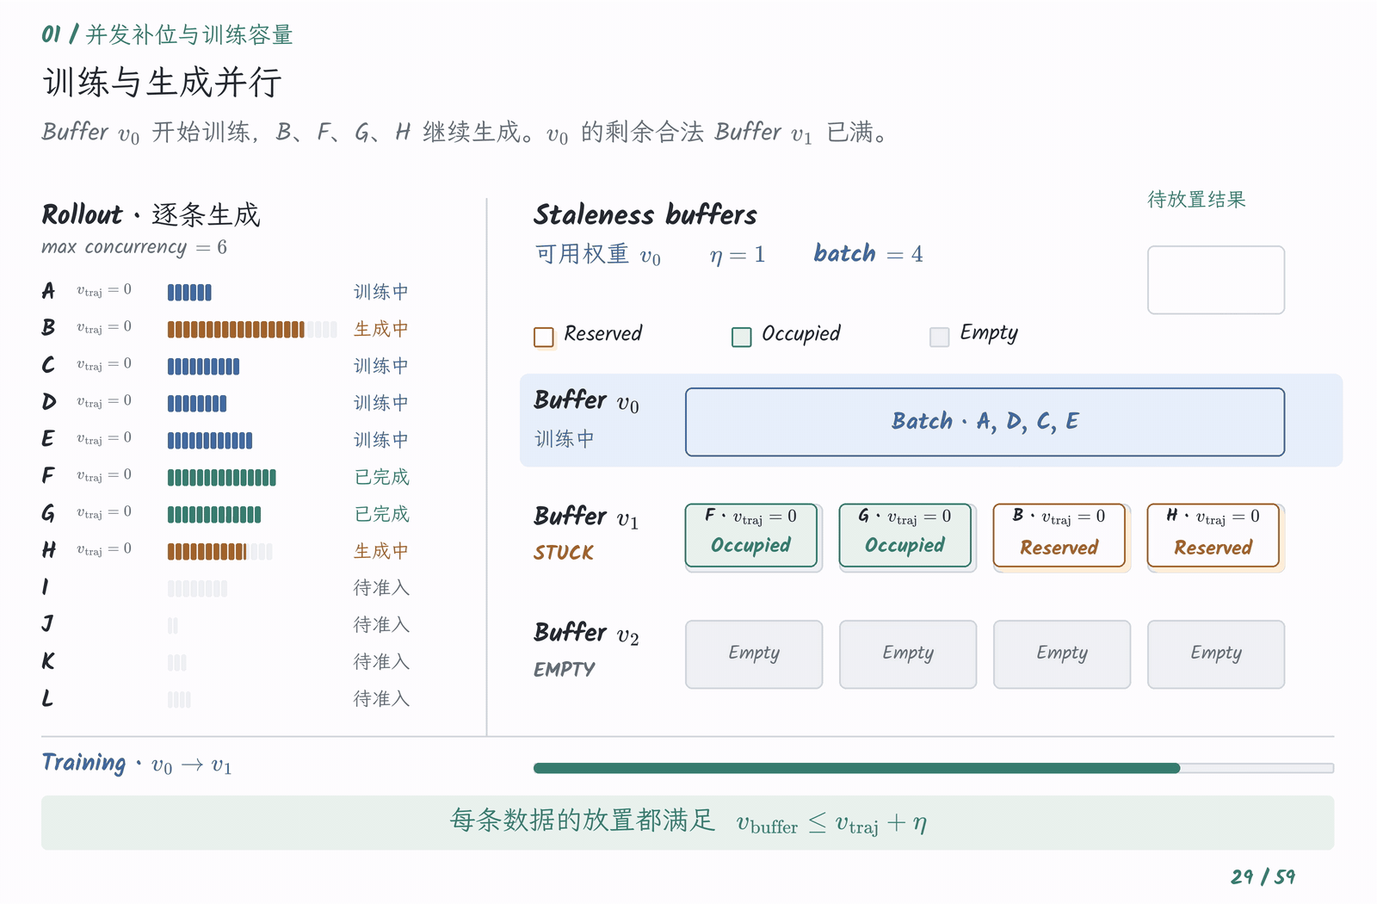
Task: Select slot B Reserved in Buffer v1
Action: 1059,536
